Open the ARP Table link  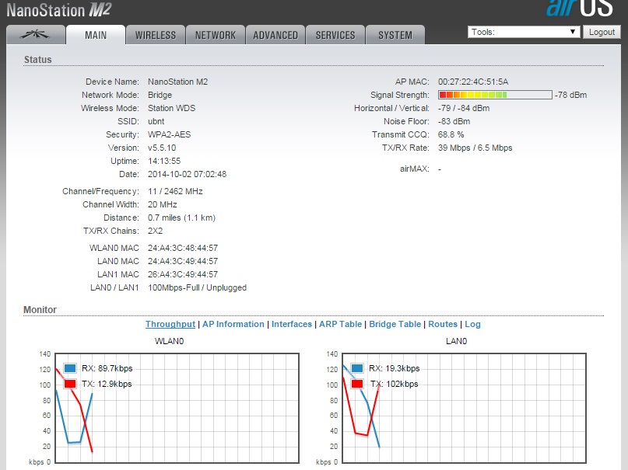[340, 324]
